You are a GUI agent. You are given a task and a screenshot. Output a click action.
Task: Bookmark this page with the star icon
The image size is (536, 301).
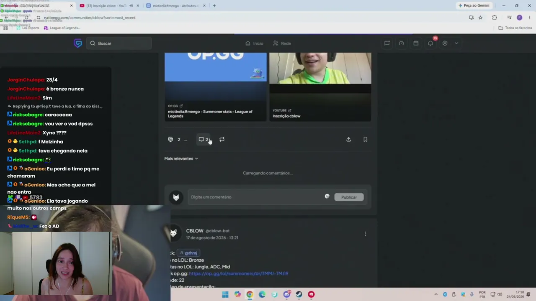click(480, 18)
